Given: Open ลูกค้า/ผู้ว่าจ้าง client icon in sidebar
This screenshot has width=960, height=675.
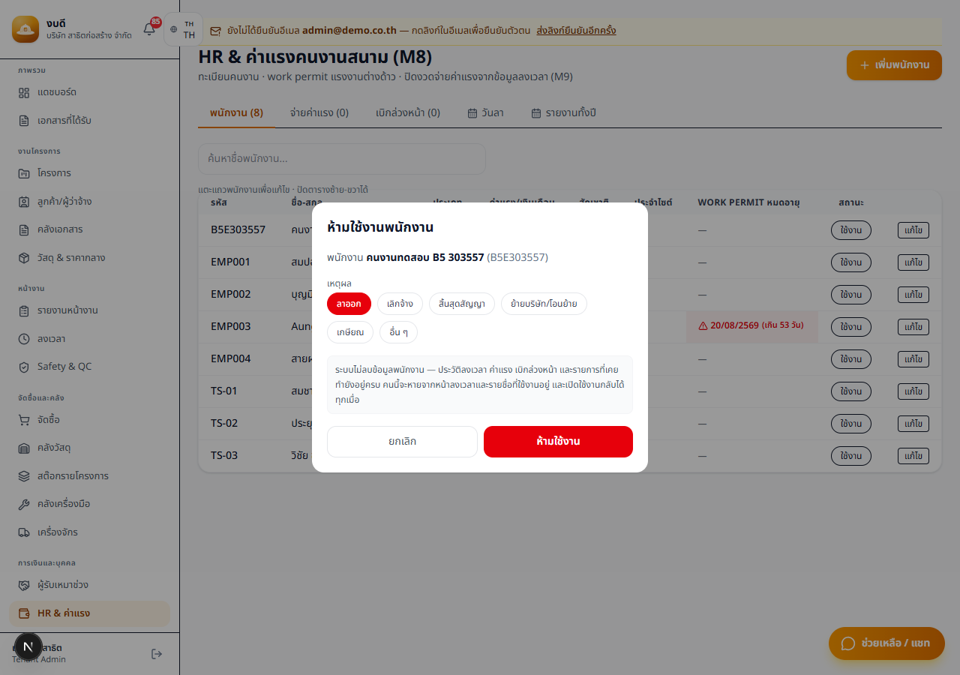Looking at the screenshot, I should click(x=24, y=202).
